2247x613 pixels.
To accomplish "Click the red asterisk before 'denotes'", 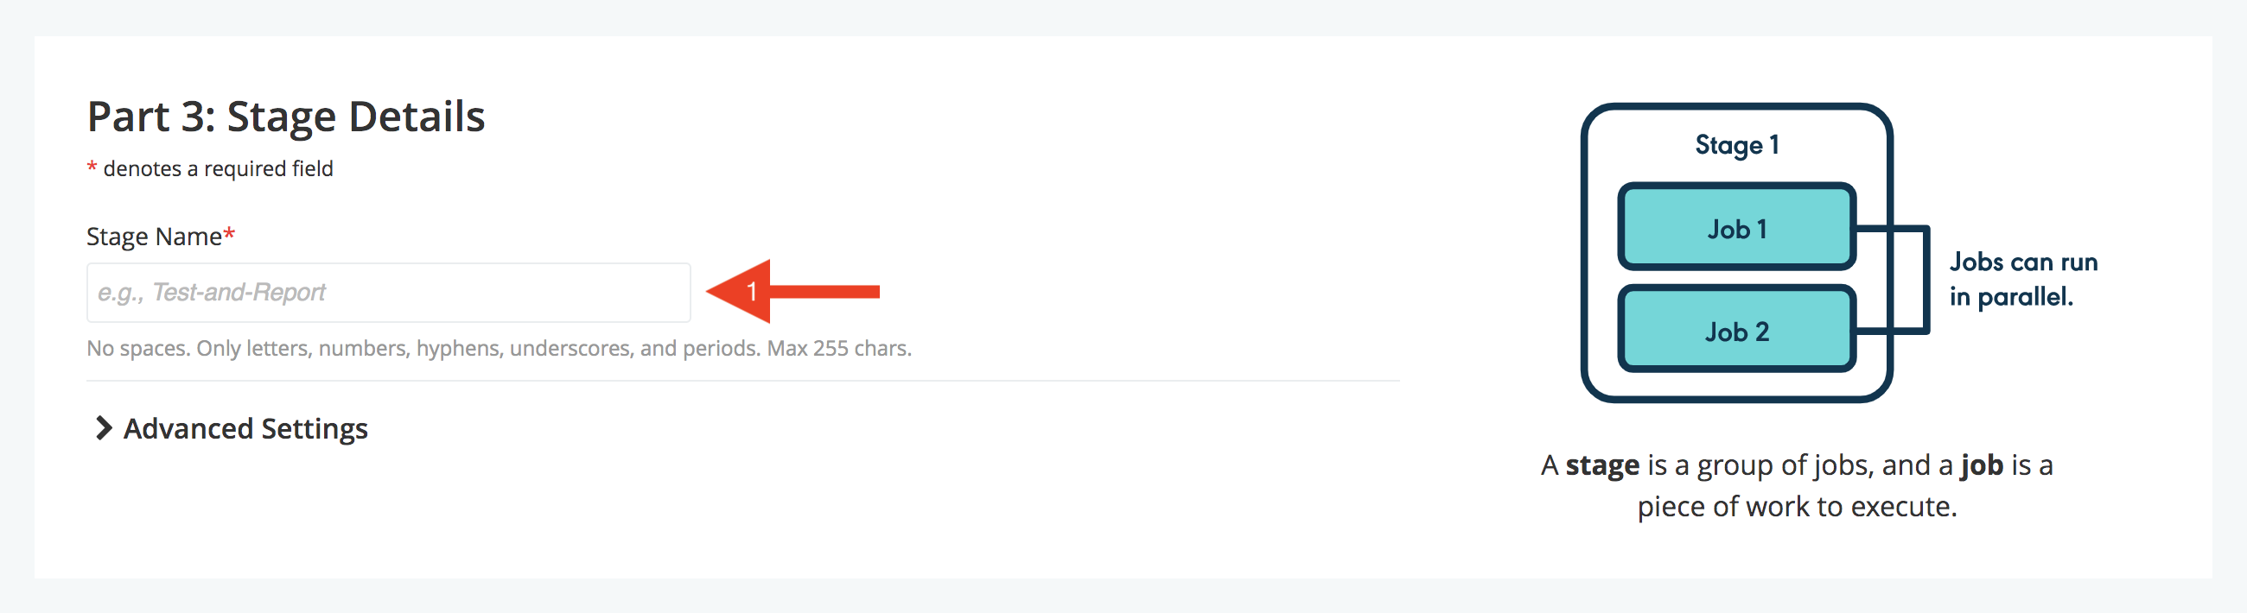I will (92, 167).
